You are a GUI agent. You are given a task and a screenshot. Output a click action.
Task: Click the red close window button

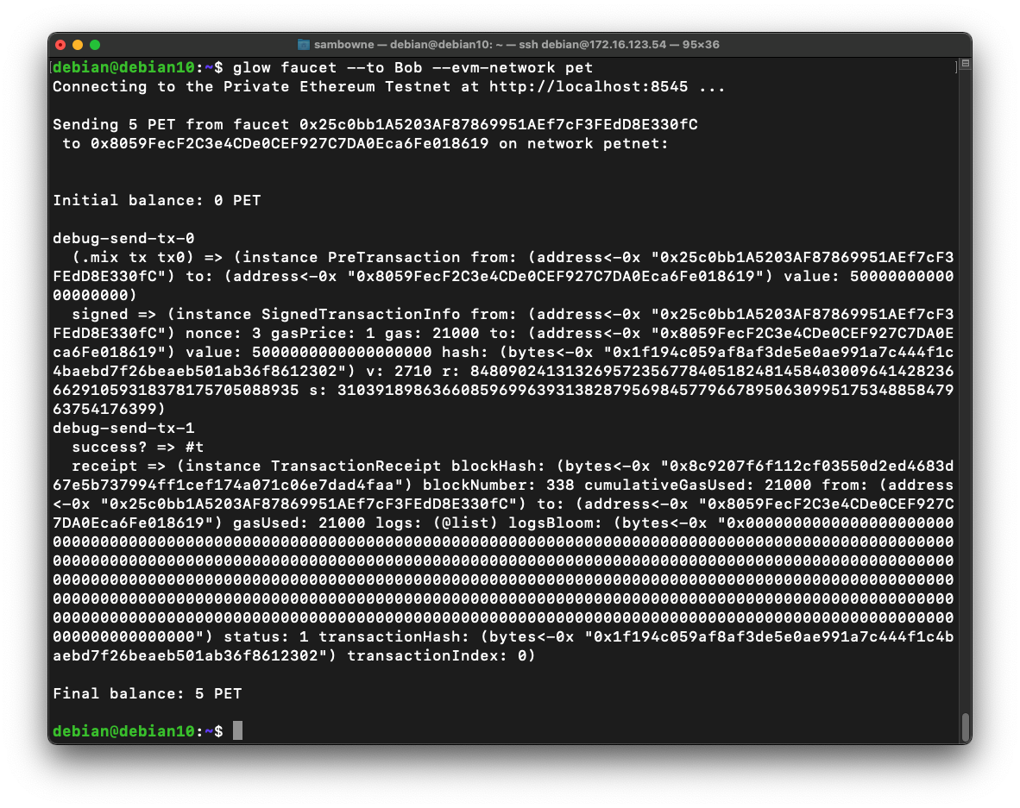pos(60,45)
